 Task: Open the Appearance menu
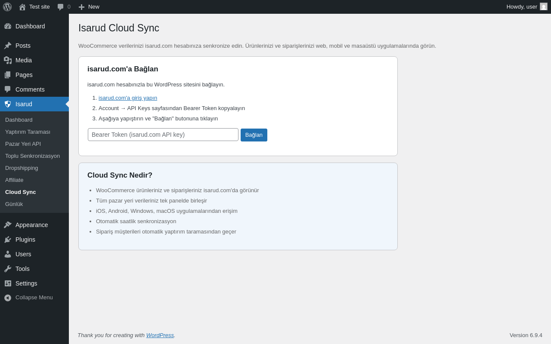click(34, 225)
